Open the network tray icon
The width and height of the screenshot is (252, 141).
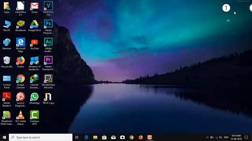217,137
